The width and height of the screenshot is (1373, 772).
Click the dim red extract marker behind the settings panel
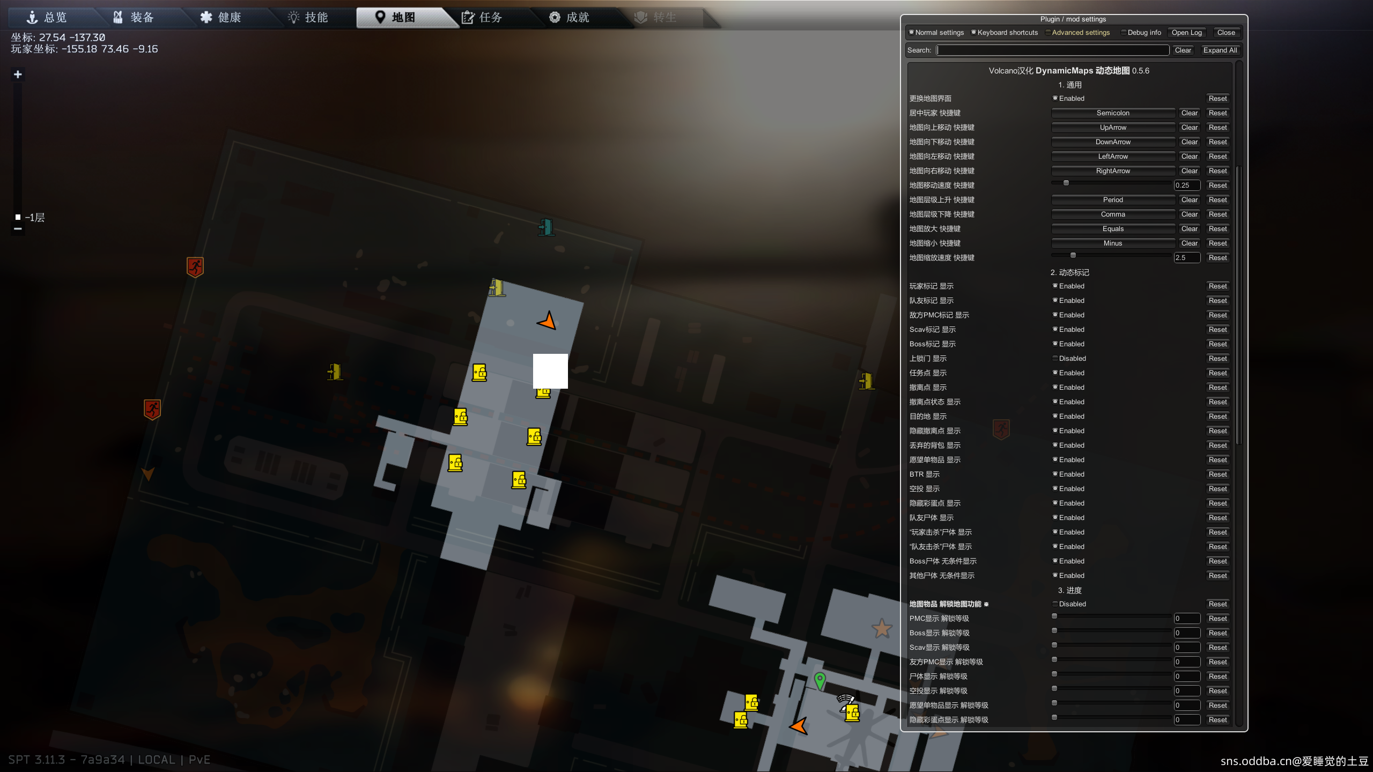coord(1001,429)
